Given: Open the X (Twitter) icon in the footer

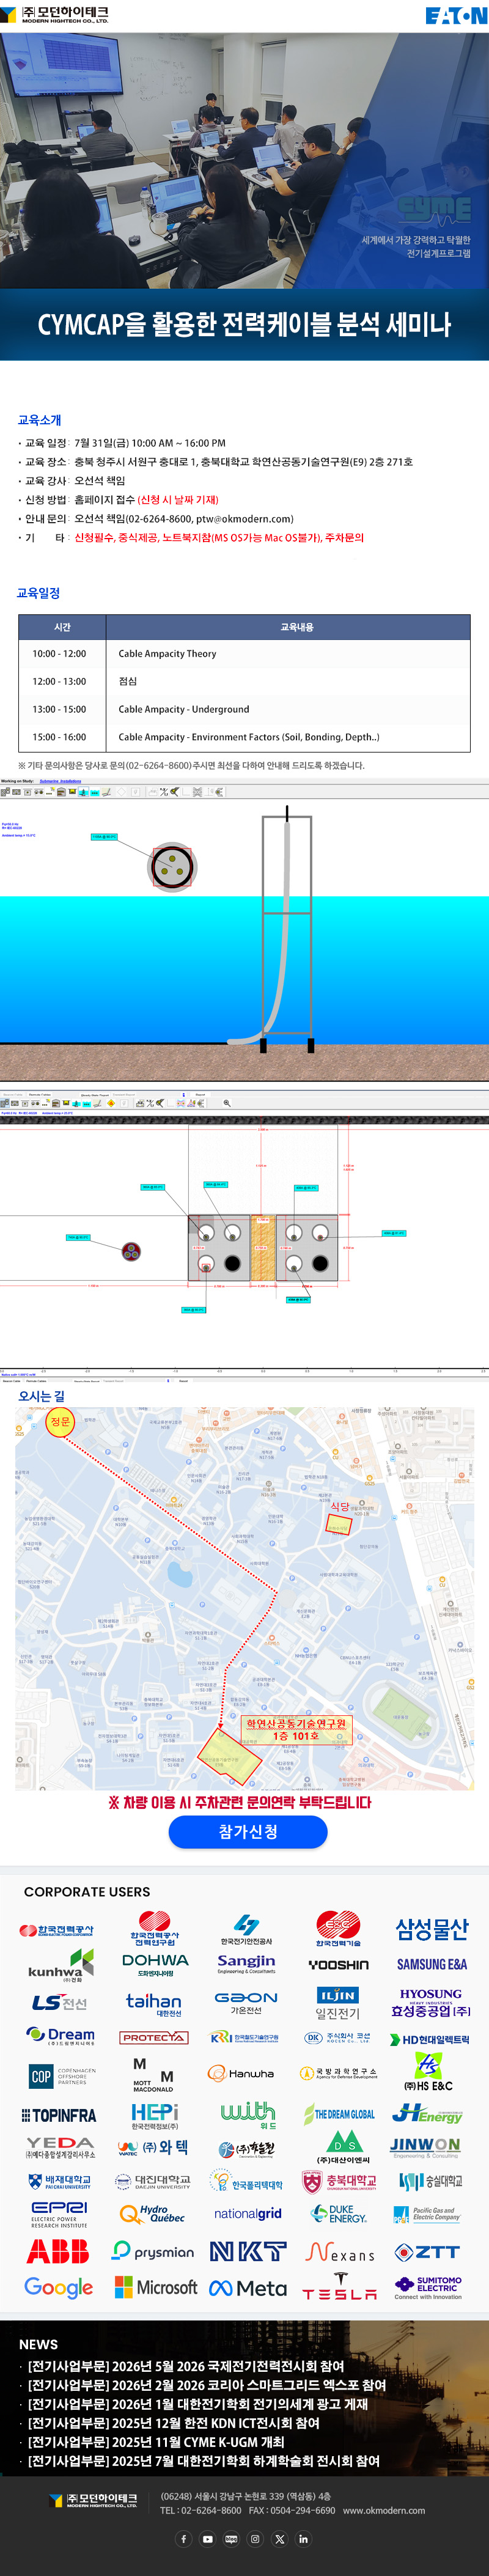Looking at the screenshot, I should click(x=279, y=2538).
